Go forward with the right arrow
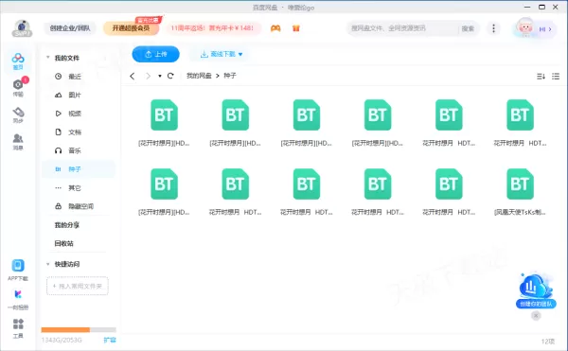 (x=148, y=76)
